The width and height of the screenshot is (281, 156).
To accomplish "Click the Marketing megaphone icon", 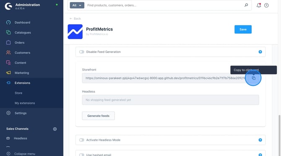I will click(8, 73).
